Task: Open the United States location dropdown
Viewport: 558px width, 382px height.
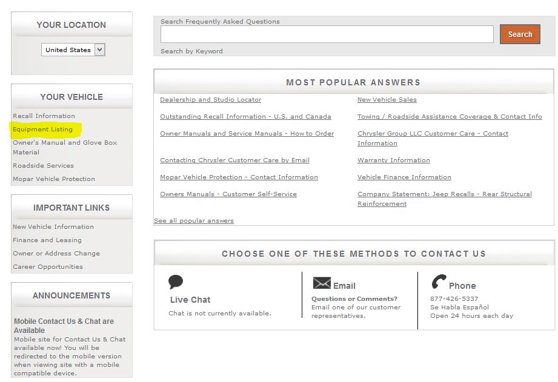Action: coord(73,50)
